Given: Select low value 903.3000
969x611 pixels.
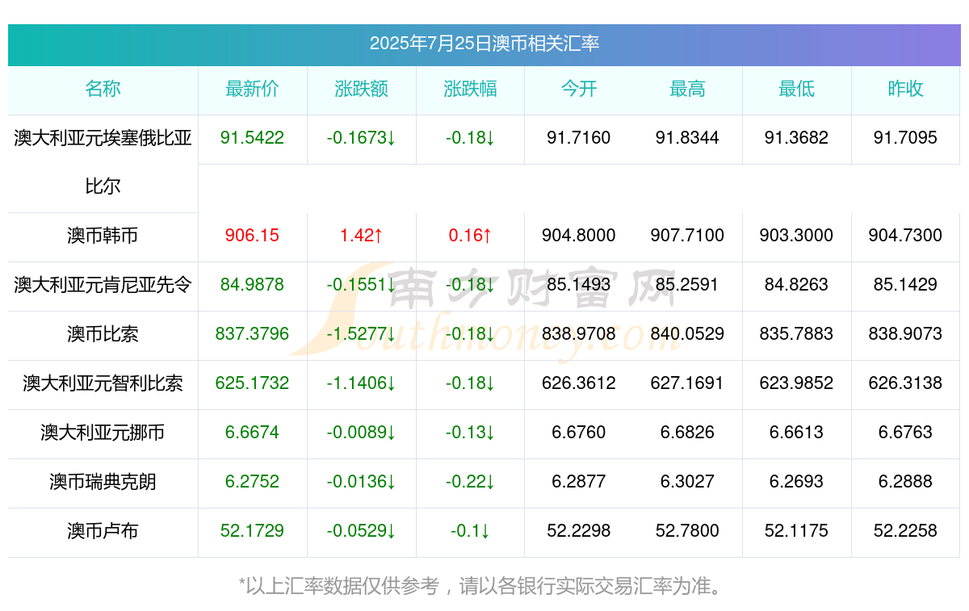Looking at the screenshot, I should click(x=797, y=236).
